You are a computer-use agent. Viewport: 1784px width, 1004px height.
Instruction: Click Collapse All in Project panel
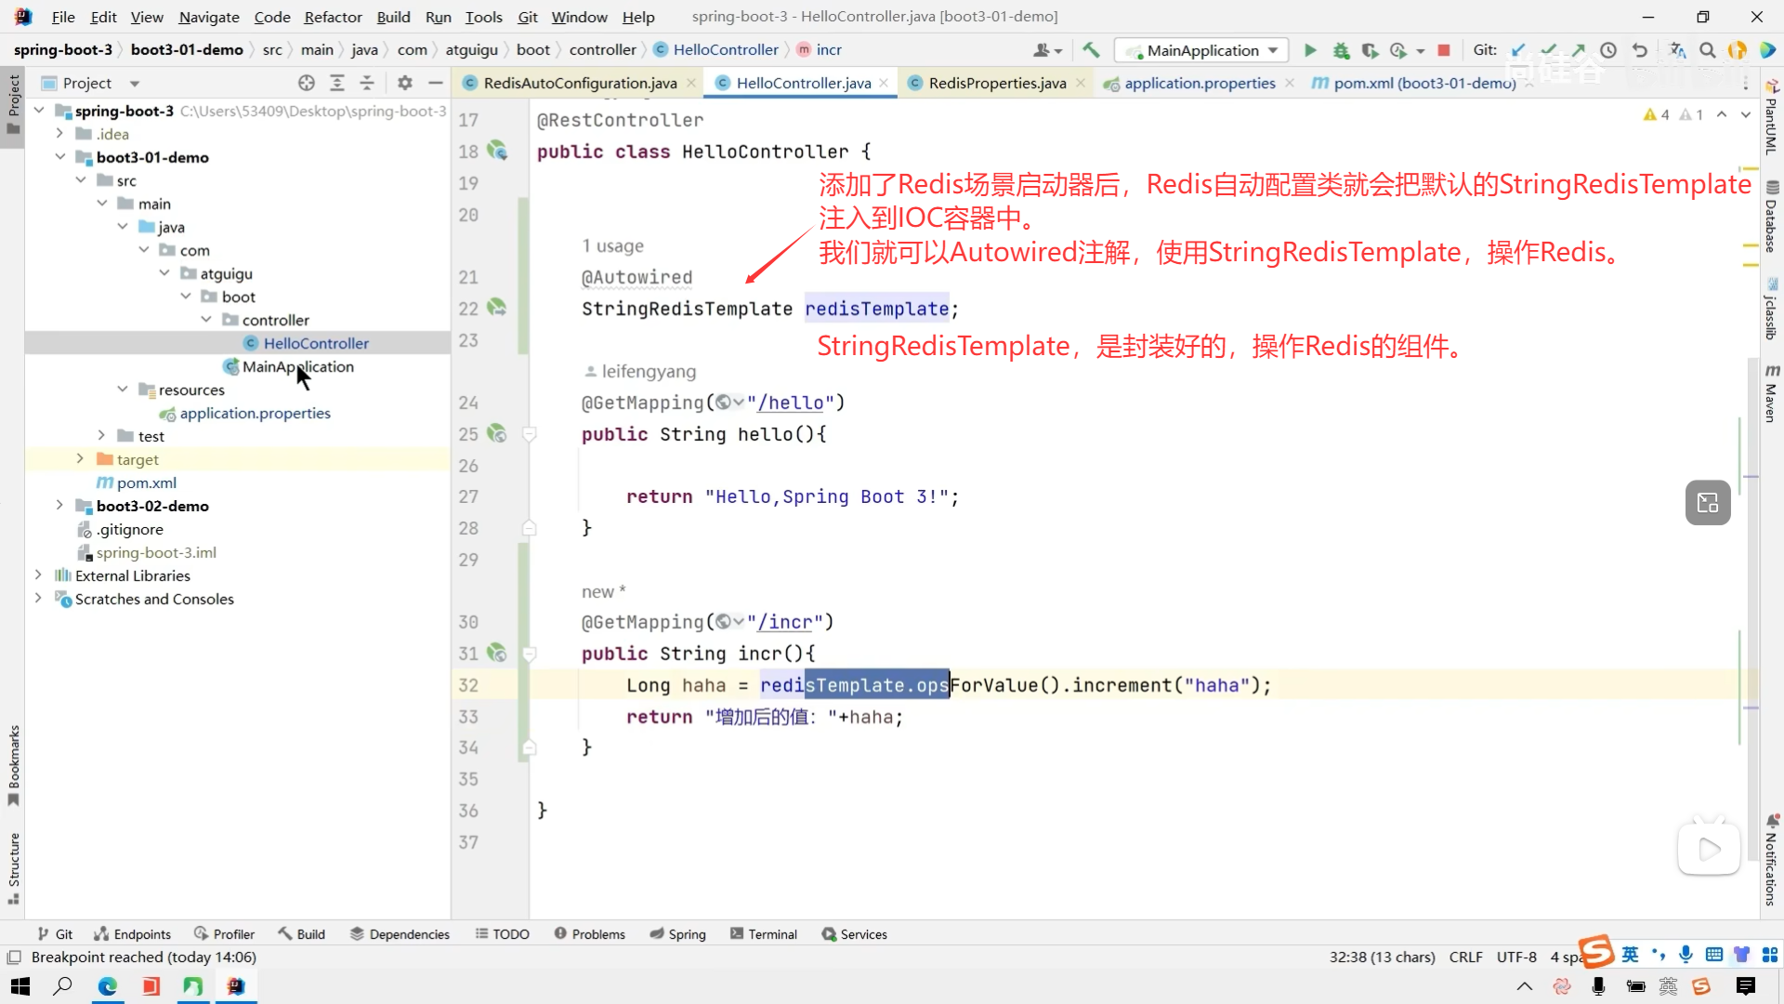[367, 83]
